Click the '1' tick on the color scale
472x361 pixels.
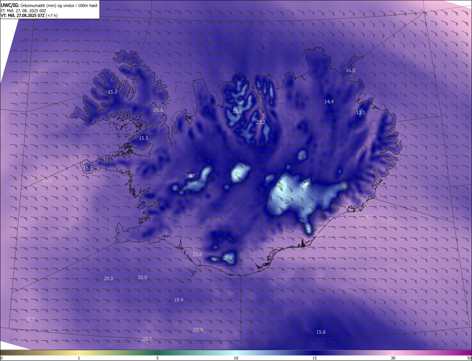[79, 358]
